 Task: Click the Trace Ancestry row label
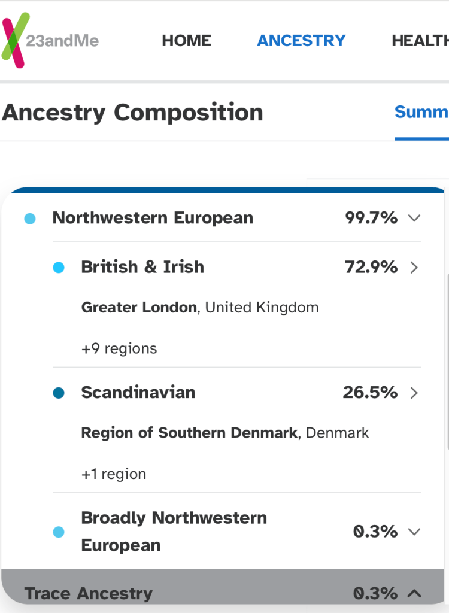[89, 594]
